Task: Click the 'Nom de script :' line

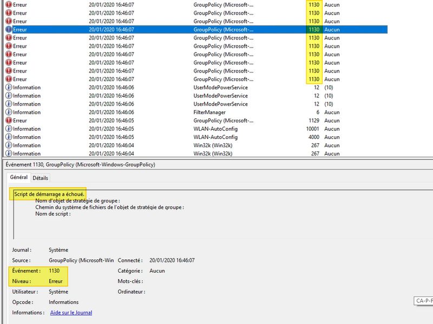Action: [53, 214]
